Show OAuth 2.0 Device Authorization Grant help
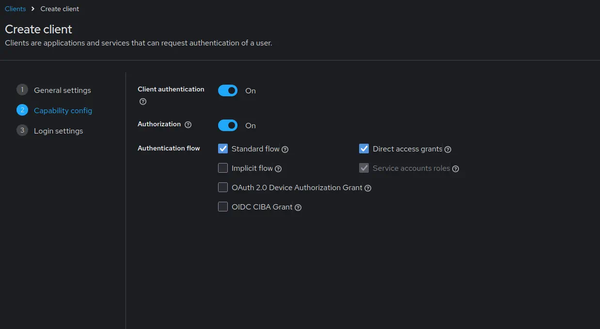 tap(368, 188)
